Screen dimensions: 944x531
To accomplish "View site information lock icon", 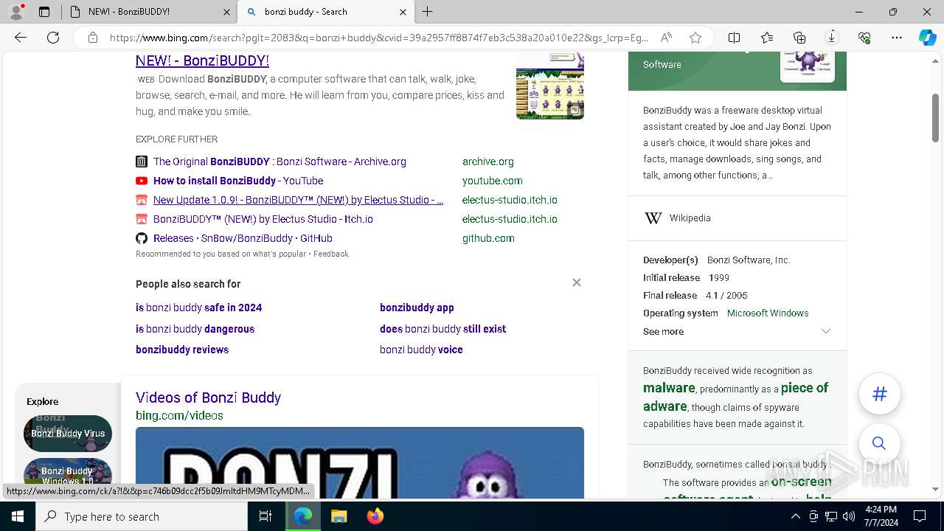I will [x=92, y=38].
